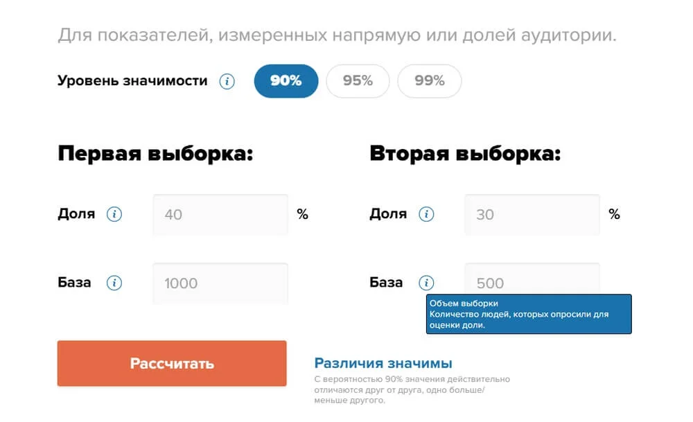Click the Доля label in Вторая выборка
The width and height of the screenshot is (693, 422).
tap(388, 214)
